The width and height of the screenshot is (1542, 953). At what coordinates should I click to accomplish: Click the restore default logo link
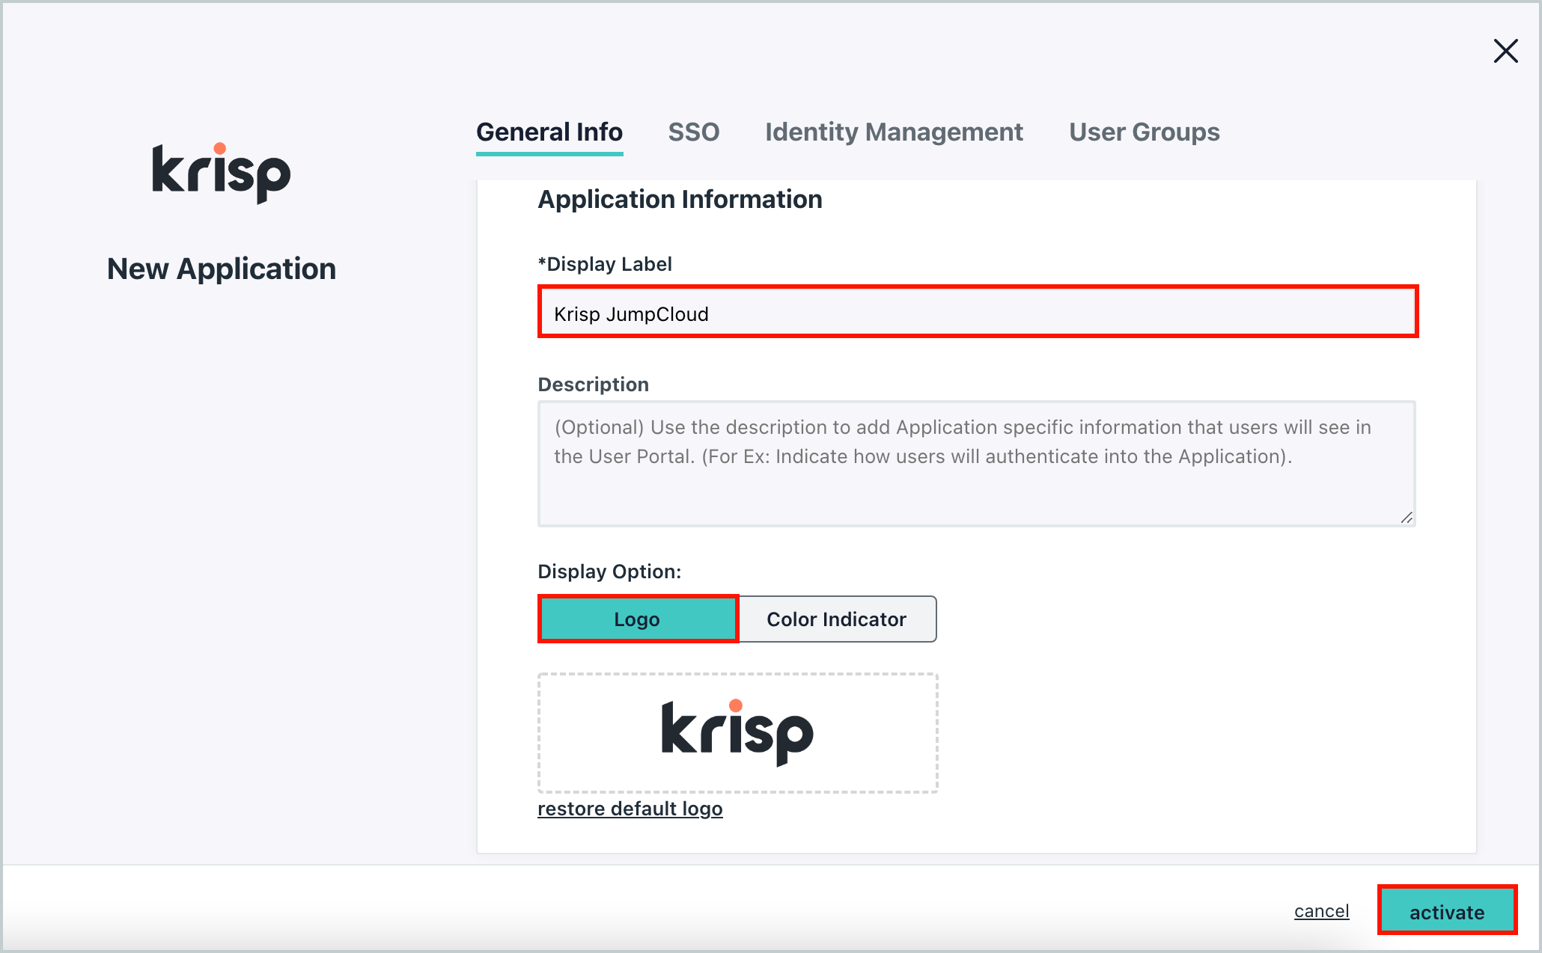tap(630, 809)
